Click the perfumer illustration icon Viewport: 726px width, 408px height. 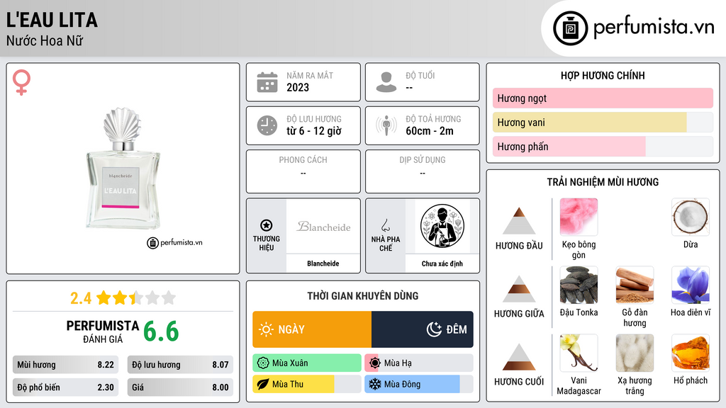(442, 226)
